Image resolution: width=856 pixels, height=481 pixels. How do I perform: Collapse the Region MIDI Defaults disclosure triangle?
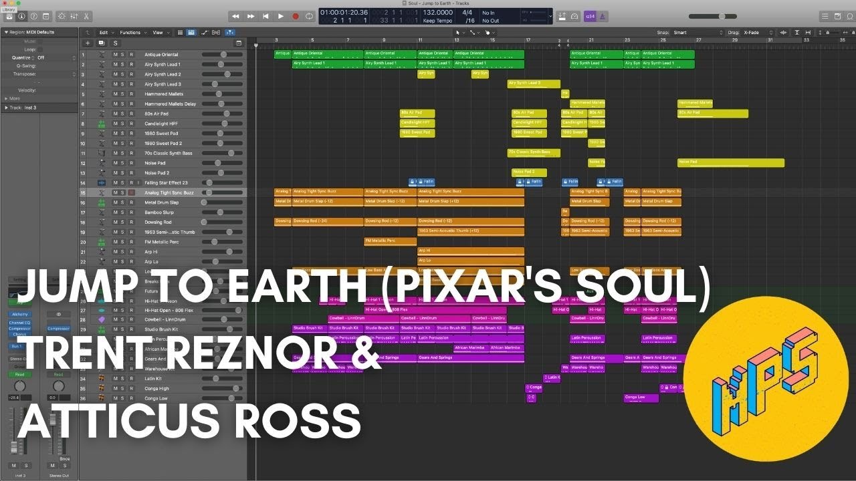point(7,32)
